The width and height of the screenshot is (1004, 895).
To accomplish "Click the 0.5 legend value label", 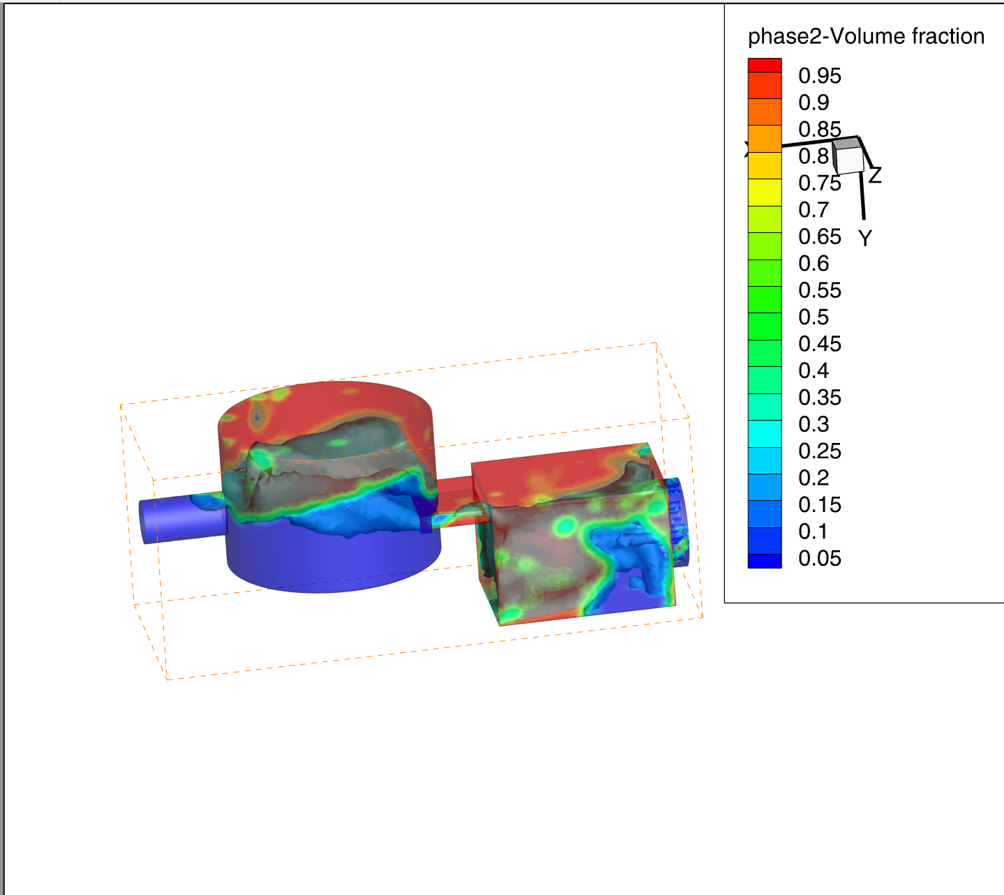I will coord(814,317).
